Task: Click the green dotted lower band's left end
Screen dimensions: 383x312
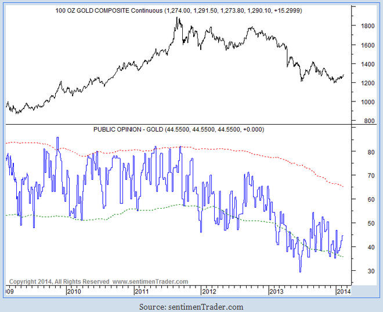Action: pos(7,215)
